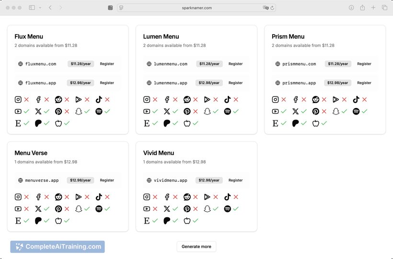This screenshot has height=259, width=393.
Task: Click Menu Verse card title
Action: 31,153
